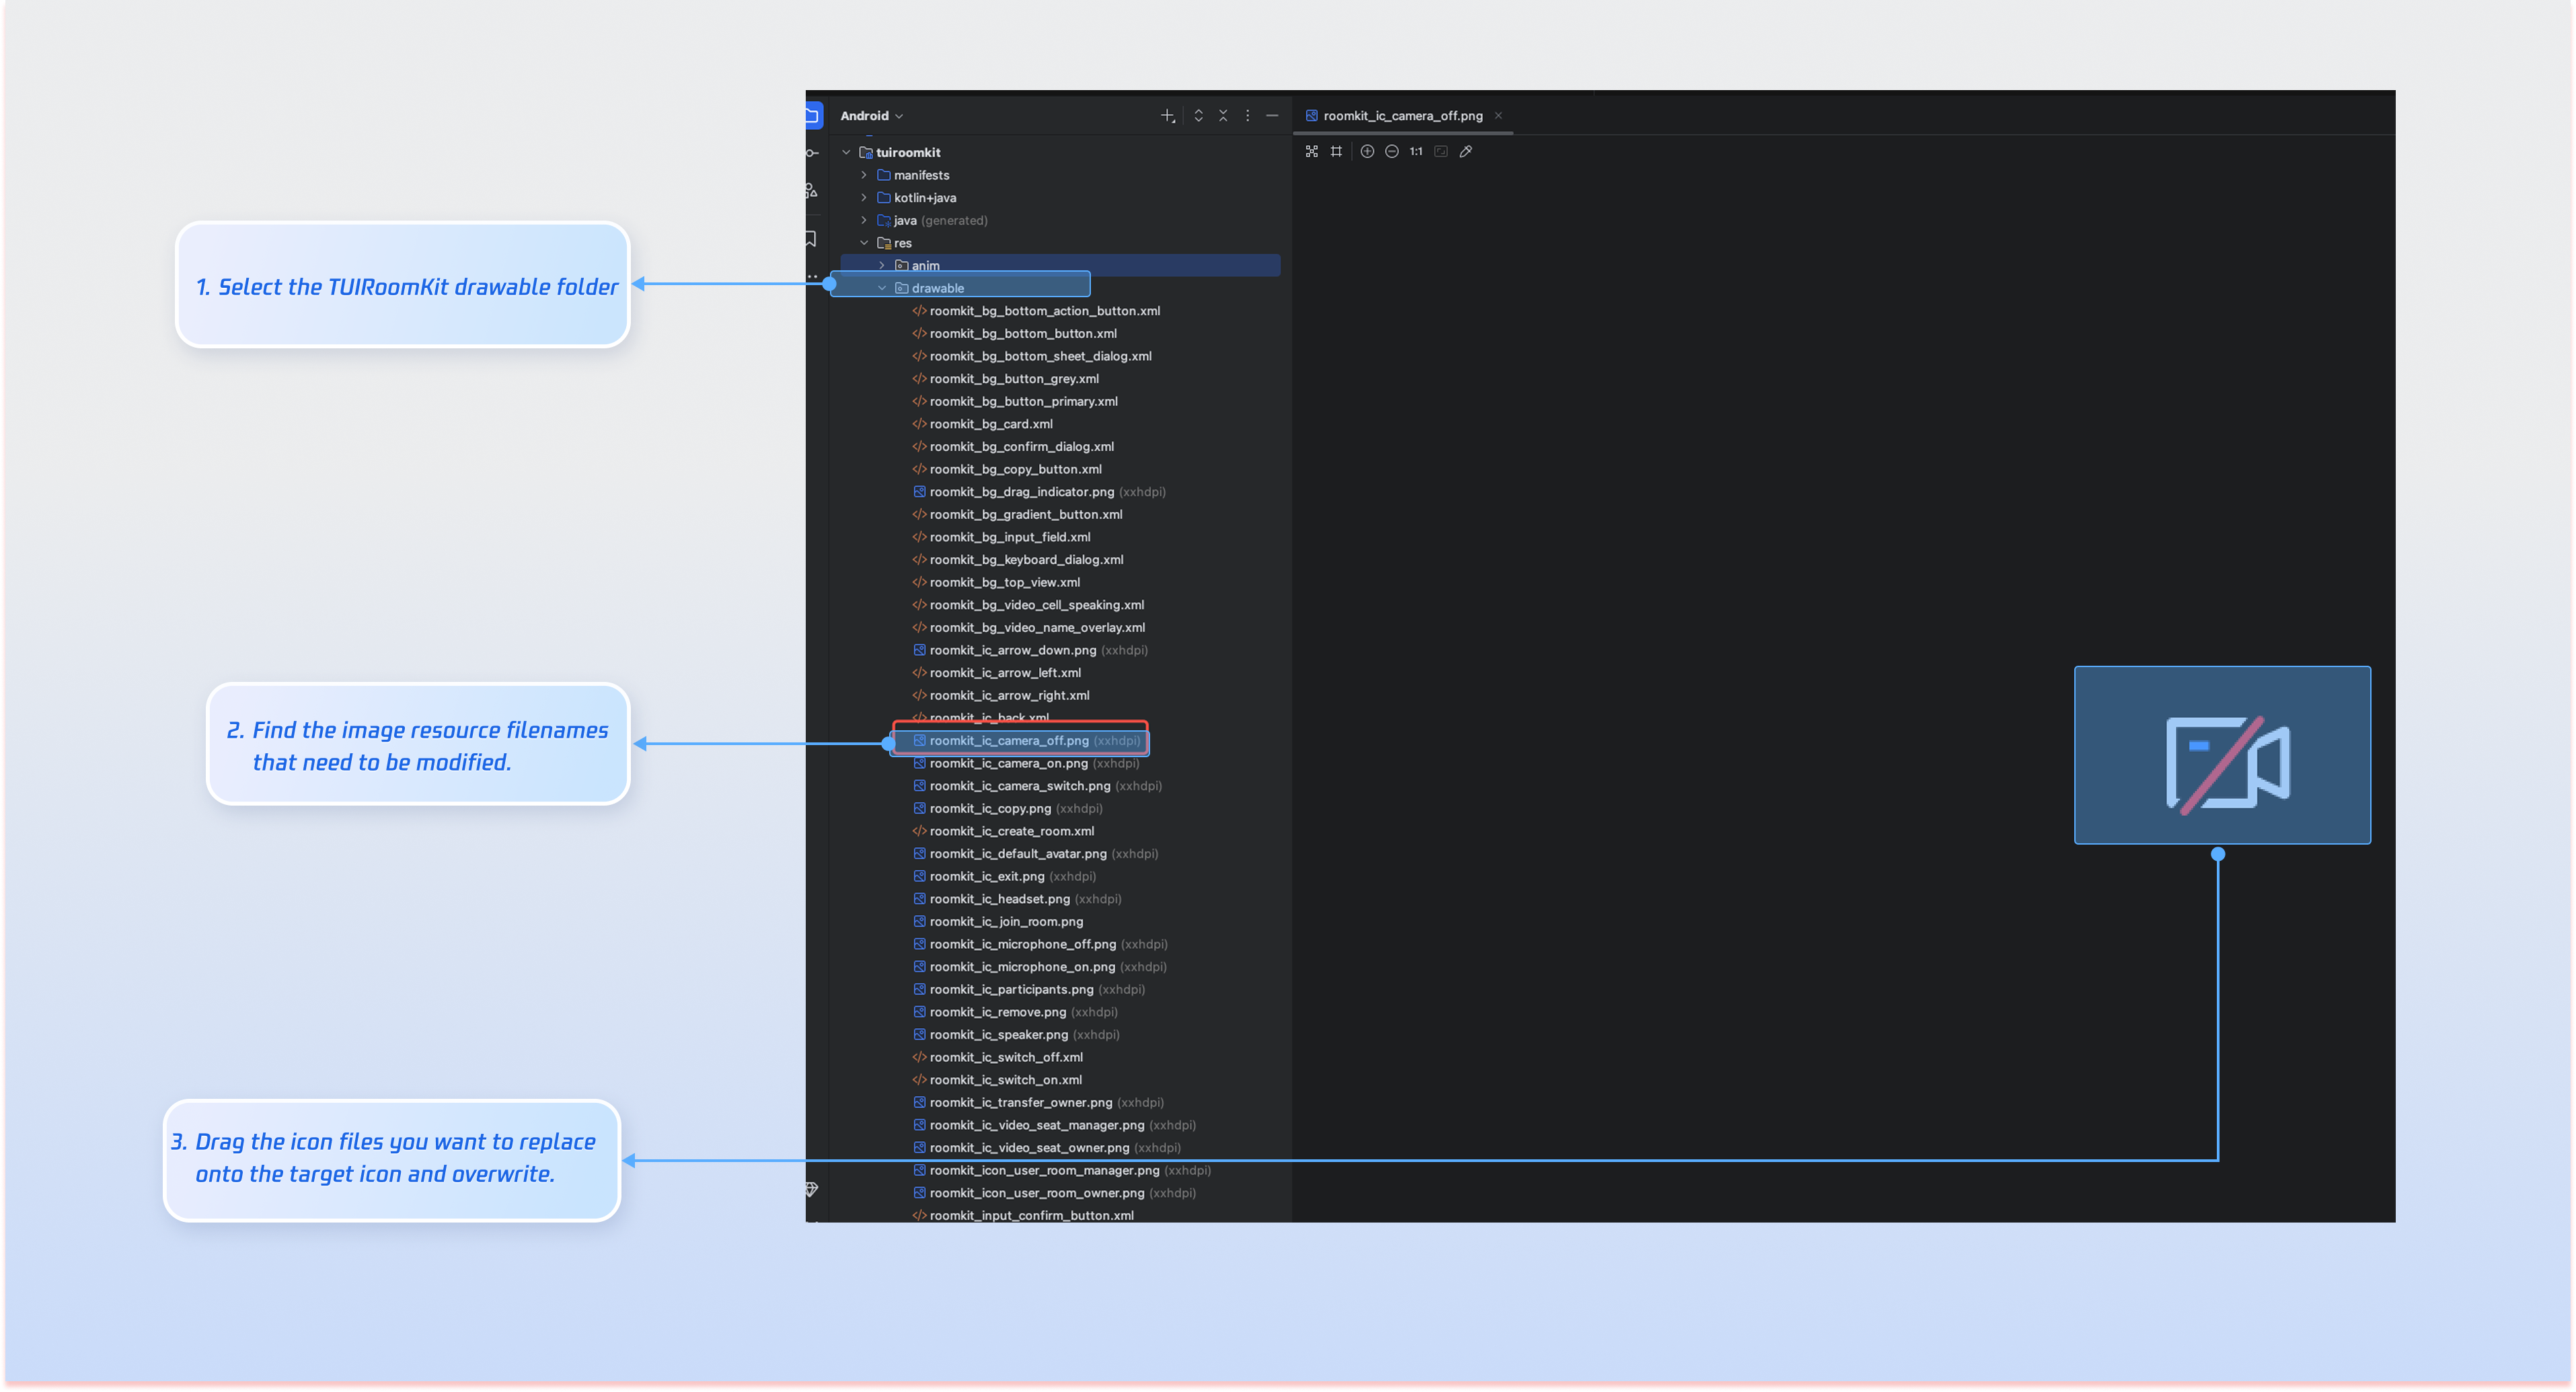
Task: Select roomkit_ic_arrow_down.png file
Action: coord(1030,650)
